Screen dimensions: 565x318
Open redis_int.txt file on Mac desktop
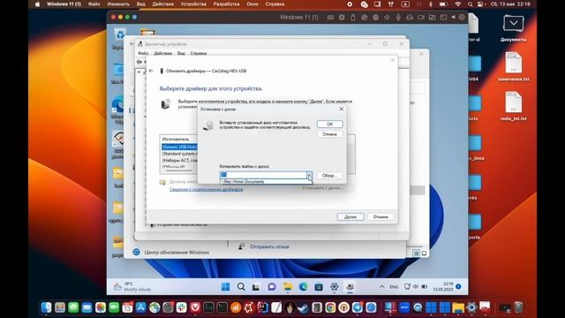coord(514,106)
